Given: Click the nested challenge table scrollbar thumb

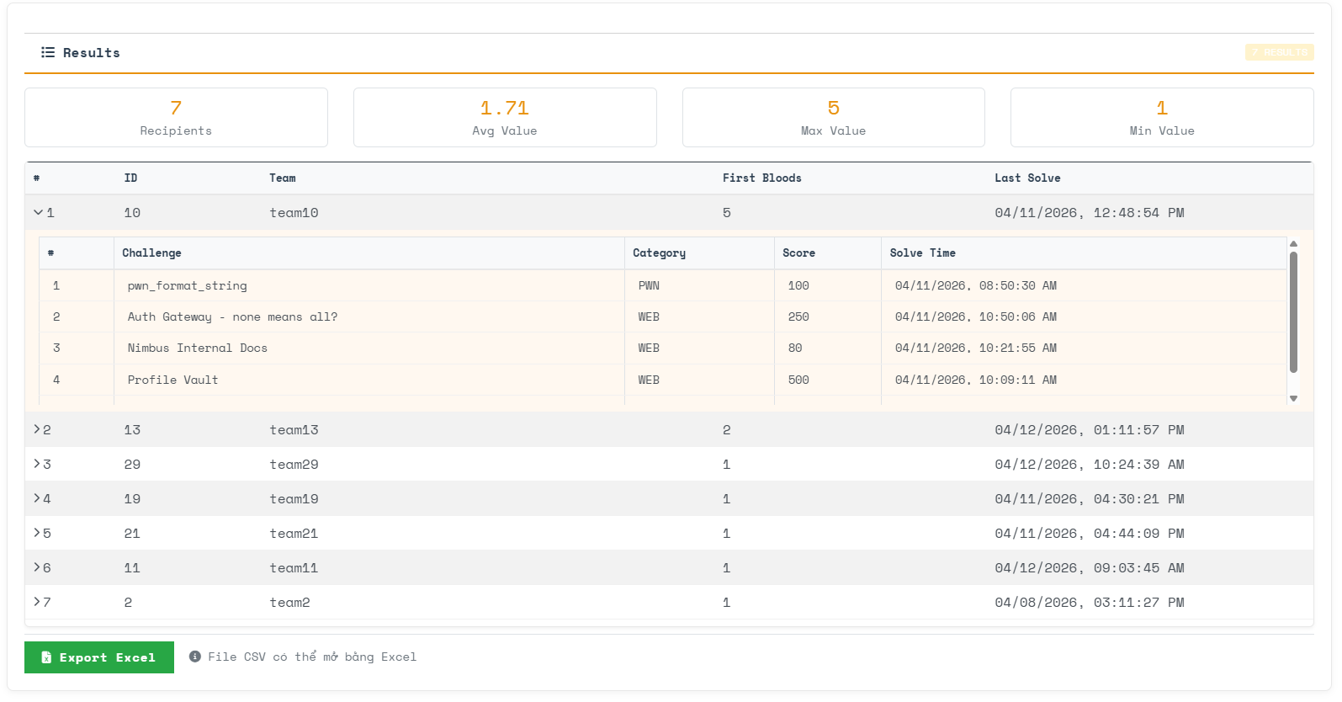Looking at the screenshot, I should [1294, 312].
